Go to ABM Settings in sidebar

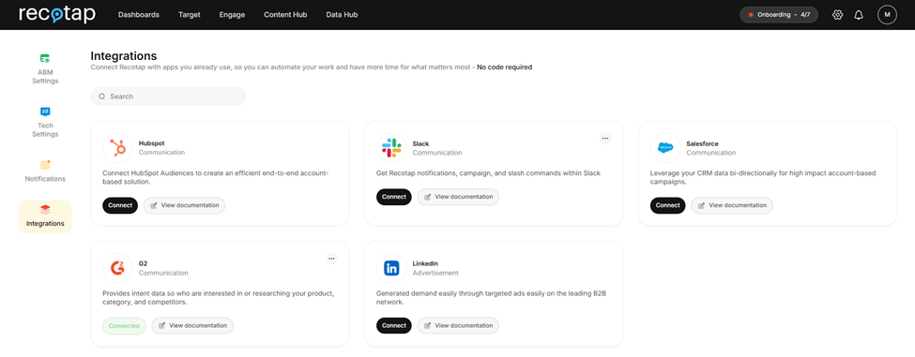[x=45, y=68]
